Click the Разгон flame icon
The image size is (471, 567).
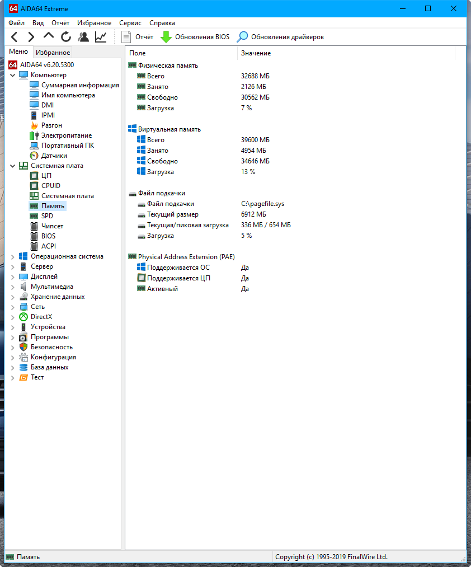coord(34,125)
